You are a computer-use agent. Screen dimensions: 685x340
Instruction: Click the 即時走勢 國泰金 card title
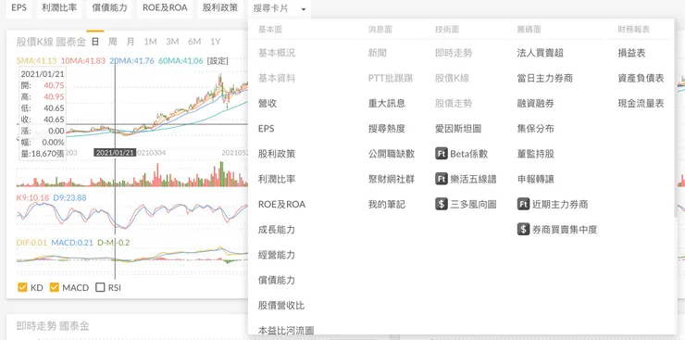click(53, 326)
